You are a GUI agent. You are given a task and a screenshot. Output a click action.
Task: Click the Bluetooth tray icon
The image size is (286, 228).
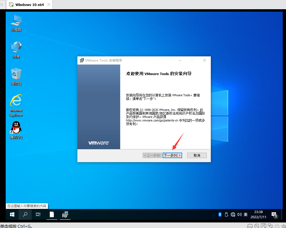pos(220,214)
